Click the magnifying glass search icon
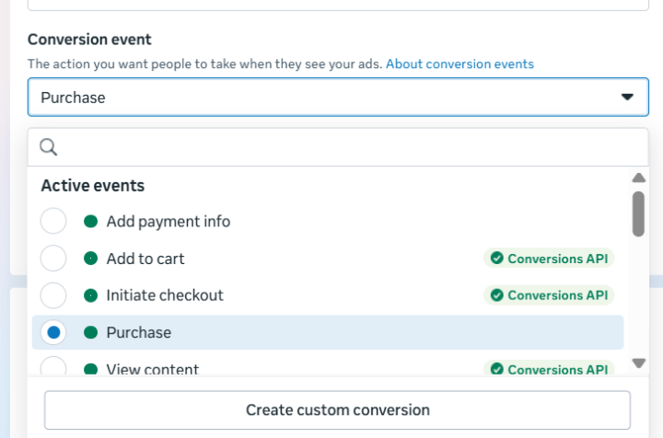Viewport: 663px width, 438px height. pos(48,147)
